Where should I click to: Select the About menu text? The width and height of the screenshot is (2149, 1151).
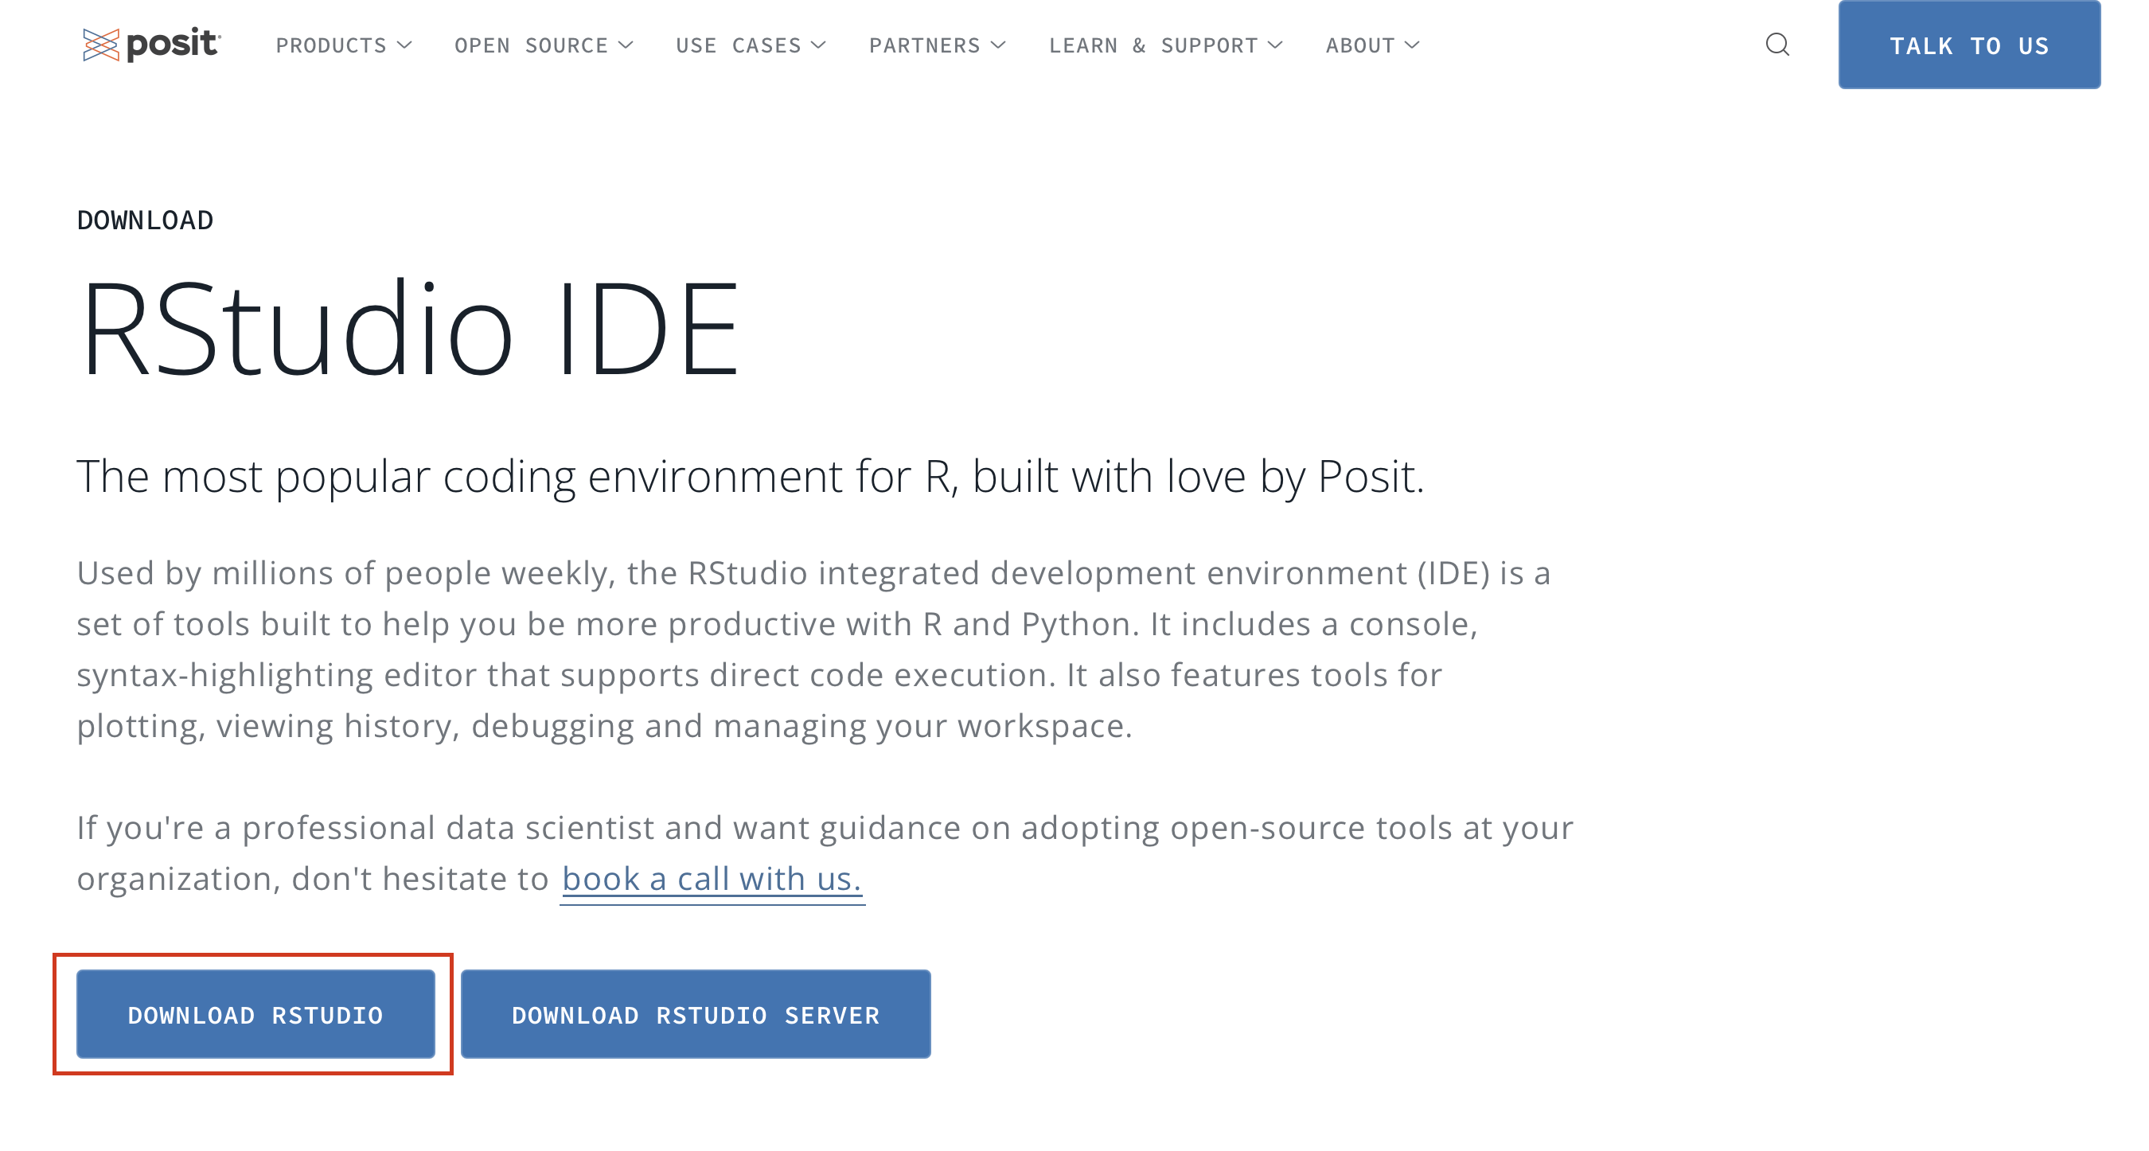pos(1359,45)
